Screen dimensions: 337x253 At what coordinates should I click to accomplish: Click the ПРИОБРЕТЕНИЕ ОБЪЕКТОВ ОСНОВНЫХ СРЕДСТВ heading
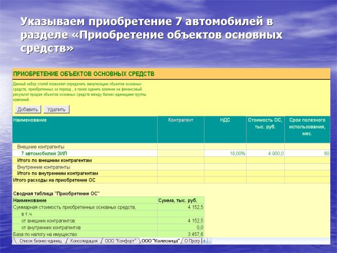(x=84, y=74)
